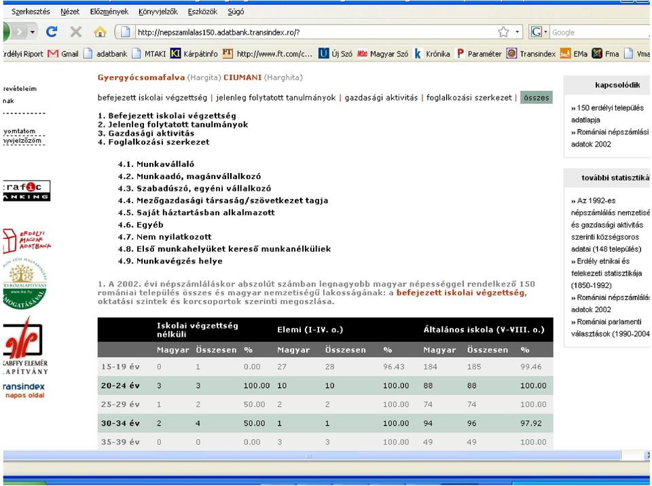Click the transindex napos oldal logo
Screen dimensions: 652x486
click(24, 390)
